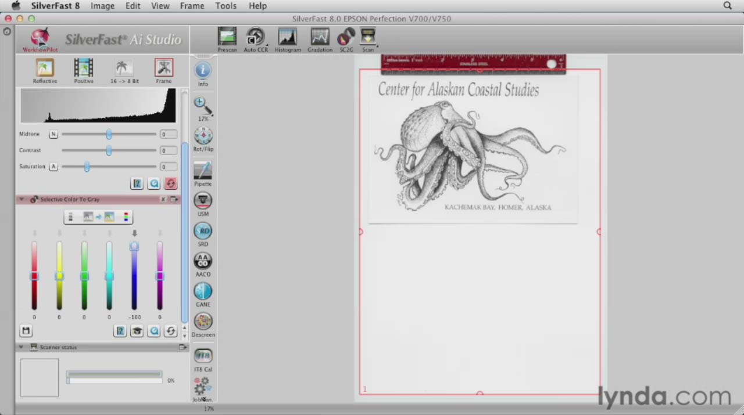
Task: Open the QuickTime tutorial for the Midtone/Contrast panel
Action: (x=154, y=183)
